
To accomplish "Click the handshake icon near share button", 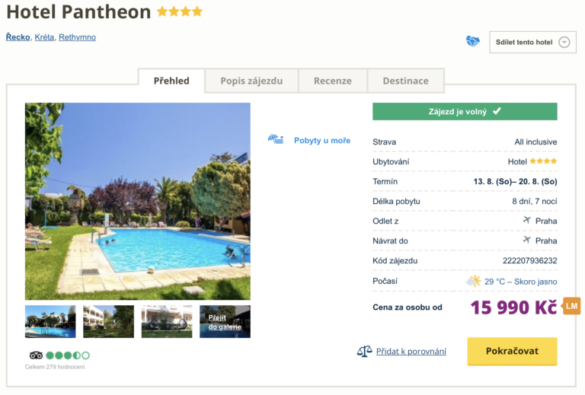I will (x=473, y=41).
